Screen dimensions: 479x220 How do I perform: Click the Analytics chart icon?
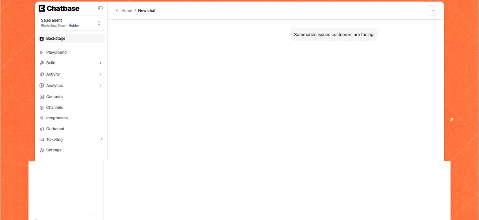coord(42,86)
